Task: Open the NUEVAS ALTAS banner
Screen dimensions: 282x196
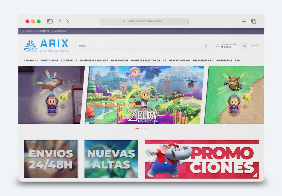Action: pos(111,159)
